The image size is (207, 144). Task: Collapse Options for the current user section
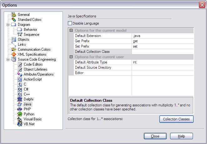click(71, 57)
